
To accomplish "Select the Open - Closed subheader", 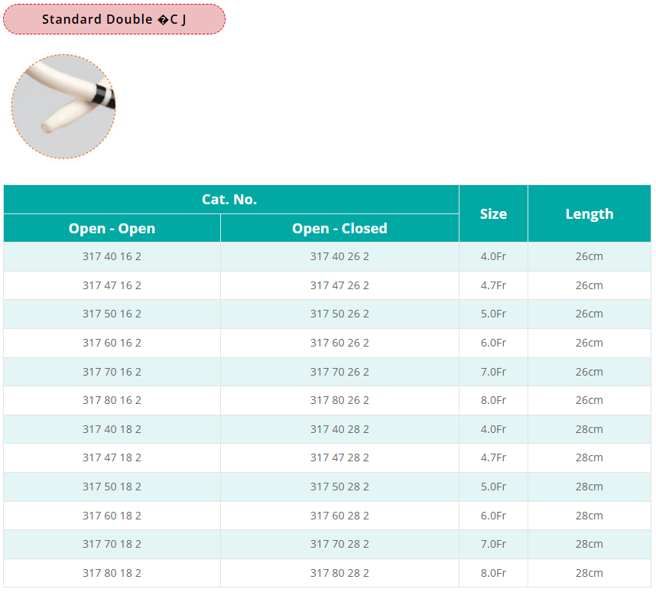I will pos(339,229).
